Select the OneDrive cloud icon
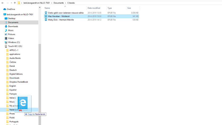222x125 pixels. point(5,9)
